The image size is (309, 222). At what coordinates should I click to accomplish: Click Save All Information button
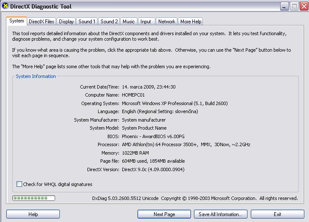221,214
